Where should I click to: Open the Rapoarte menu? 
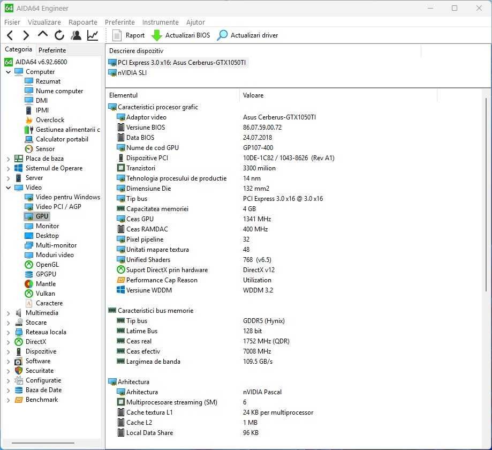(83, 22)
